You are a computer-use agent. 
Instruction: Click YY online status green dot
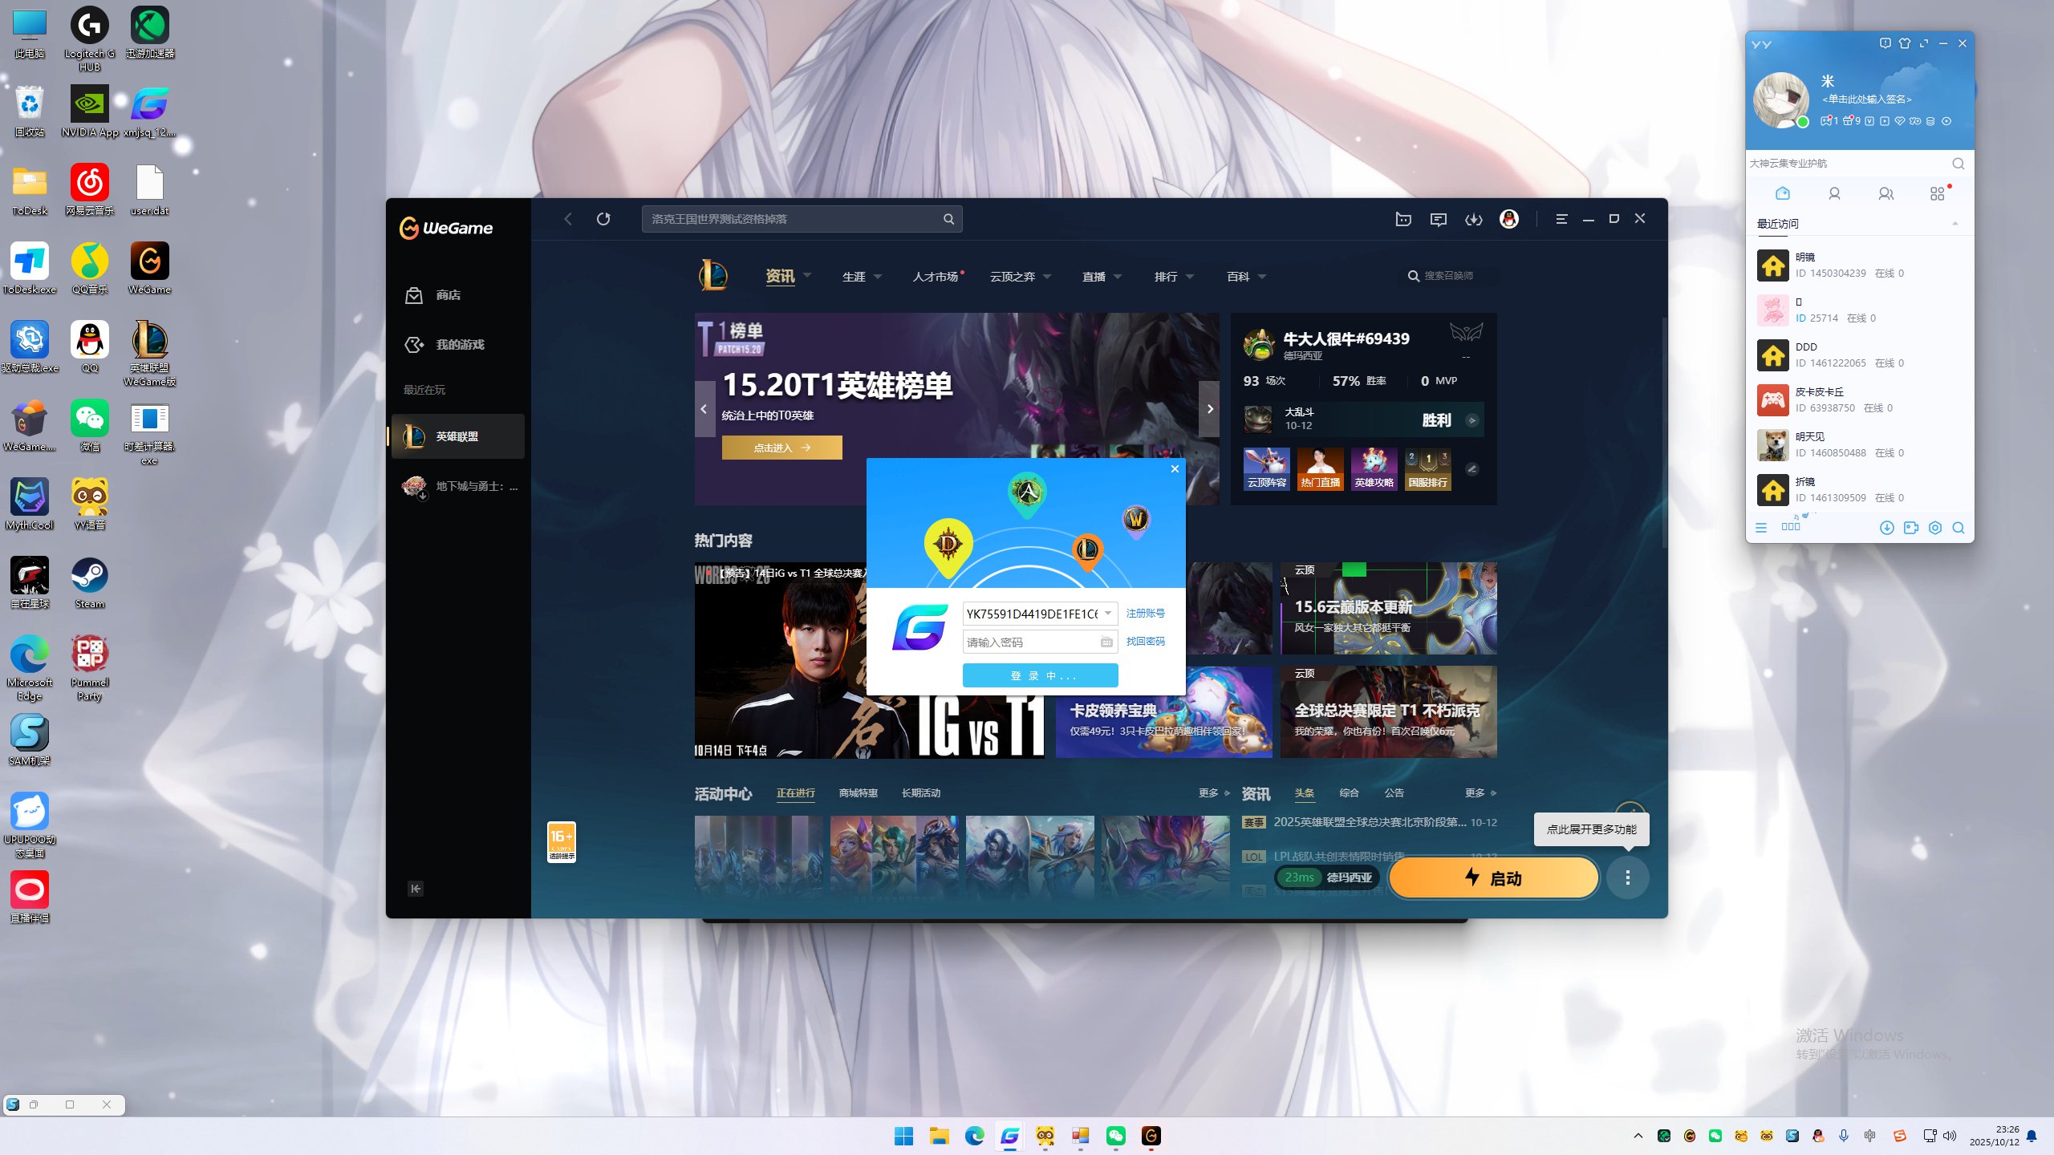click(x=1802, y=122)
